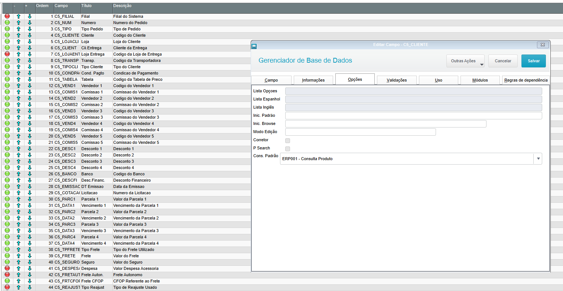This screenshot has width=563, height=291.
Task: Click the Ordem column header
Action: point(42,6)
